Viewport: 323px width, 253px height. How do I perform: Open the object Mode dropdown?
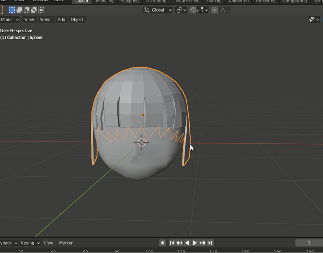pyautogui.click(x=10, y=19)
